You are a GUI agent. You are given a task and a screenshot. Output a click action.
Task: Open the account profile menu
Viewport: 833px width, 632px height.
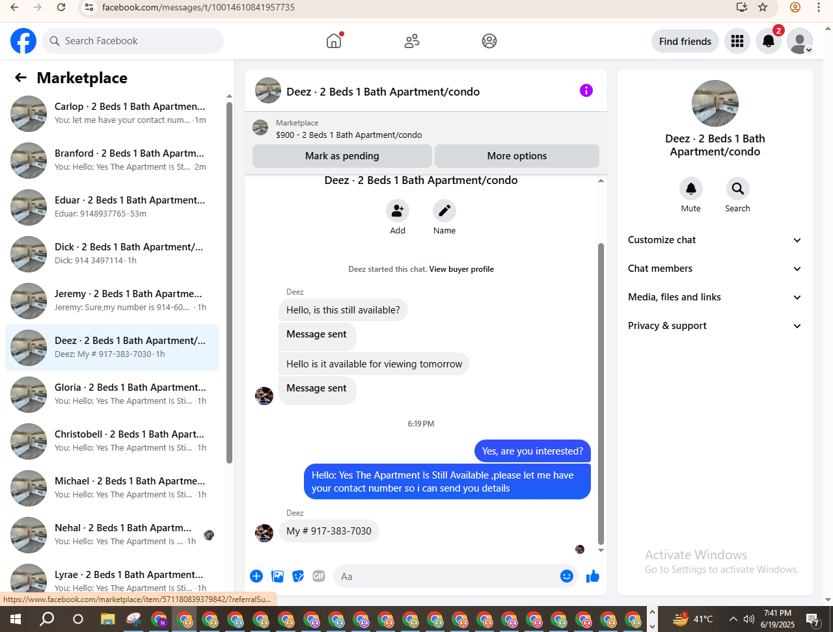click(800, 41)
